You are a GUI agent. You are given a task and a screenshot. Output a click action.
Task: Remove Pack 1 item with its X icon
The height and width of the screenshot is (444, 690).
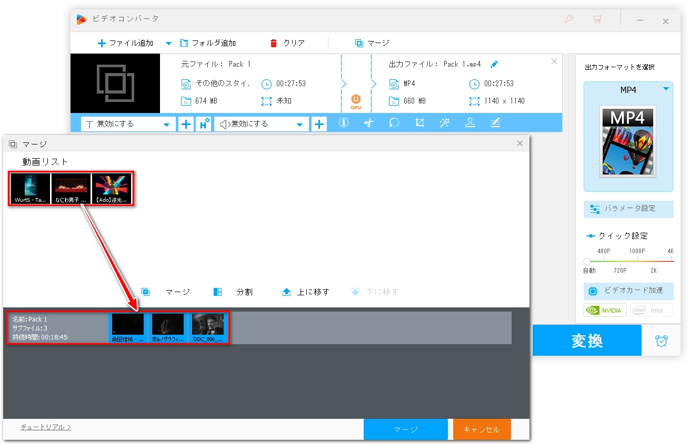554,61
